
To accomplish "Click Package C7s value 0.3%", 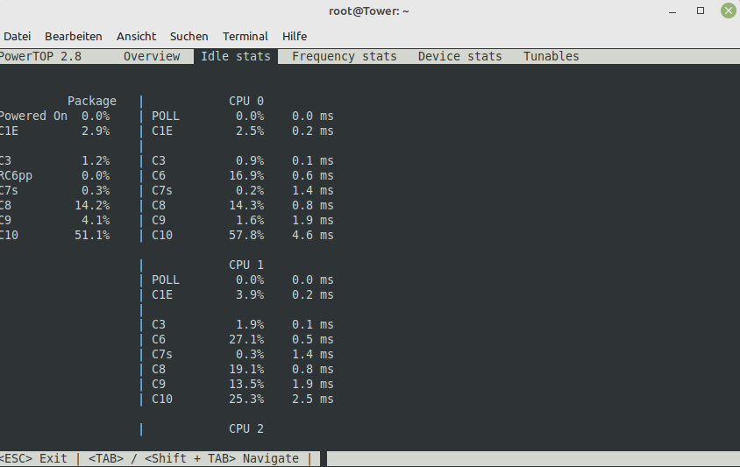I will (x=96, y=190).
